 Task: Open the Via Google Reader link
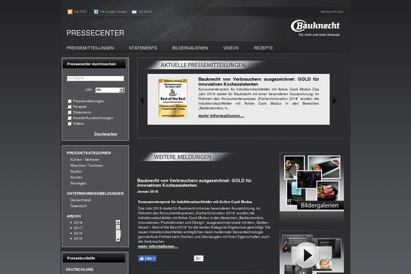tap(113, 12)
